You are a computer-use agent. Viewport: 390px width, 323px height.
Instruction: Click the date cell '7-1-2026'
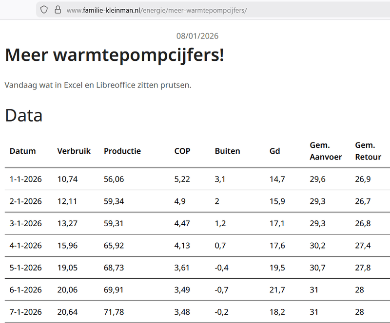click(x=23, y=312)
